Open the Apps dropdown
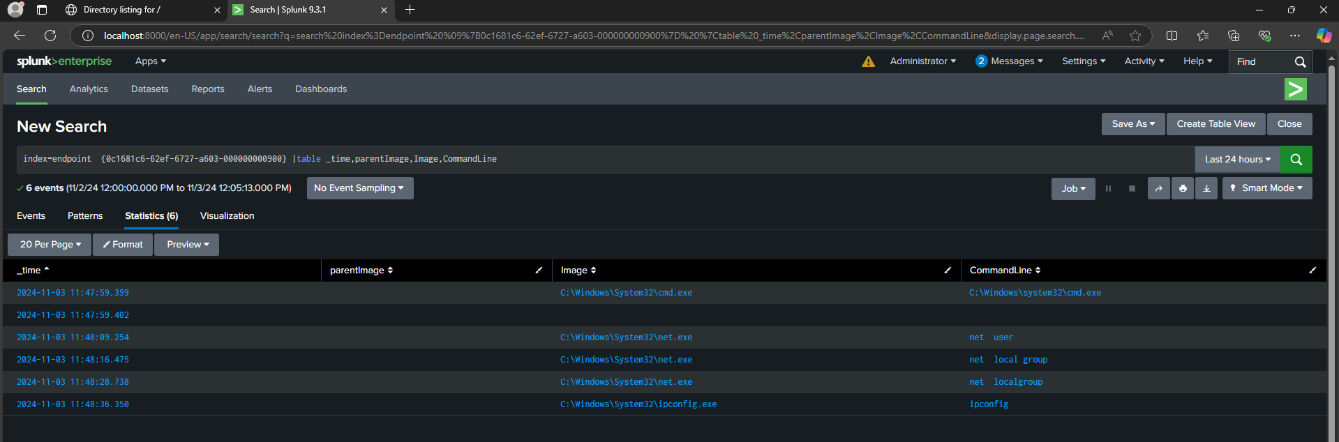The image size is (1339, 442). (151, 61)
